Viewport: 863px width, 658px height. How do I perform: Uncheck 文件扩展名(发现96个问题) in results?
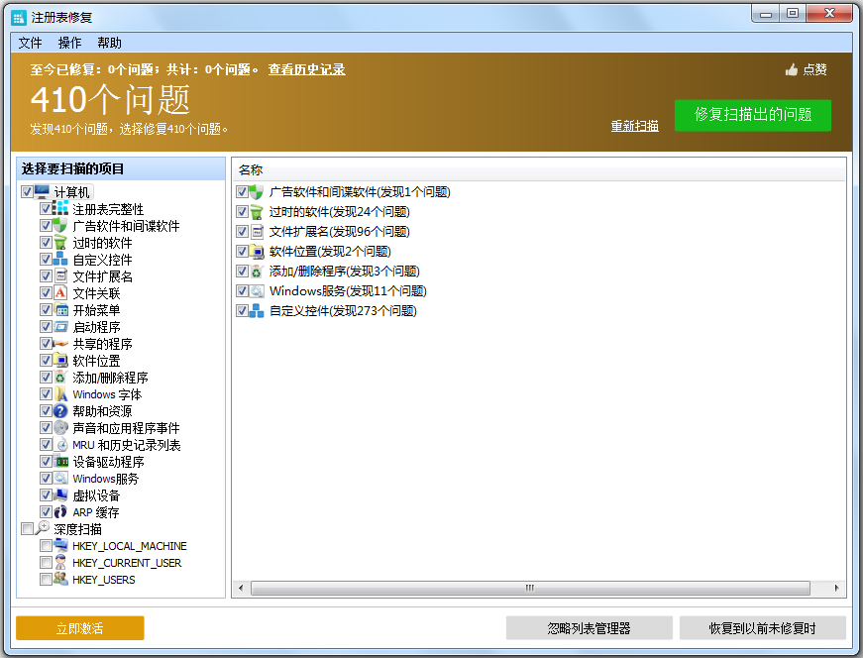pyautogui.click(x=241, y=231)
